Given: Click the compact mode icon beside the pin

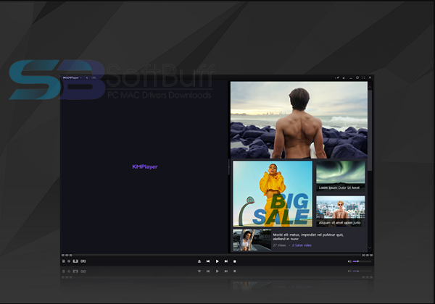Looking at the screenshot, I should point(344,77).
